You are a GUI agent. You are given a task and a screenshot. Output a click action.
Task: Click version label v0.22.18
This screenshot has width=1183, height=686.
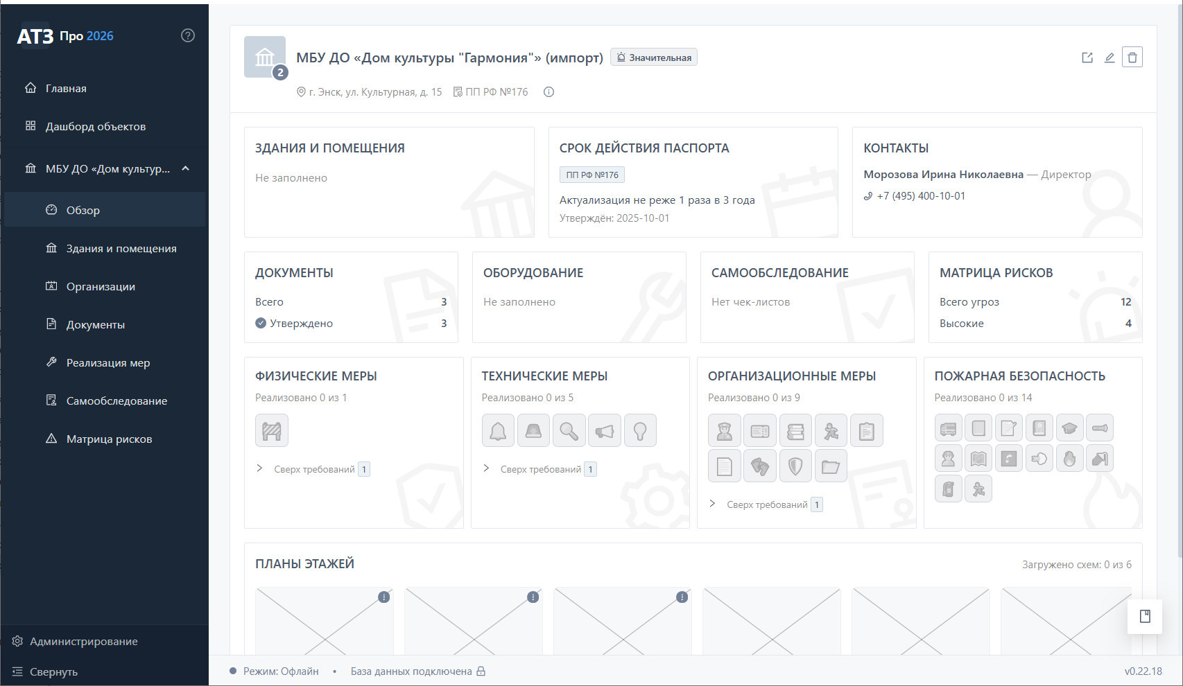(1143, 671)
